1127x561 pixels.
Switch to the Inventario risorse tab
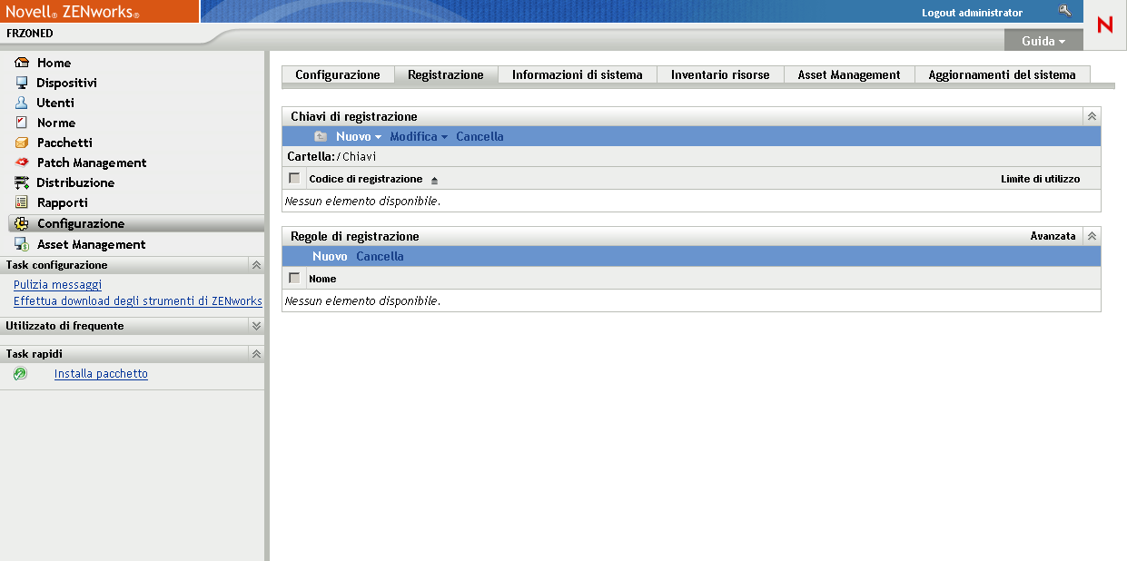720,74
